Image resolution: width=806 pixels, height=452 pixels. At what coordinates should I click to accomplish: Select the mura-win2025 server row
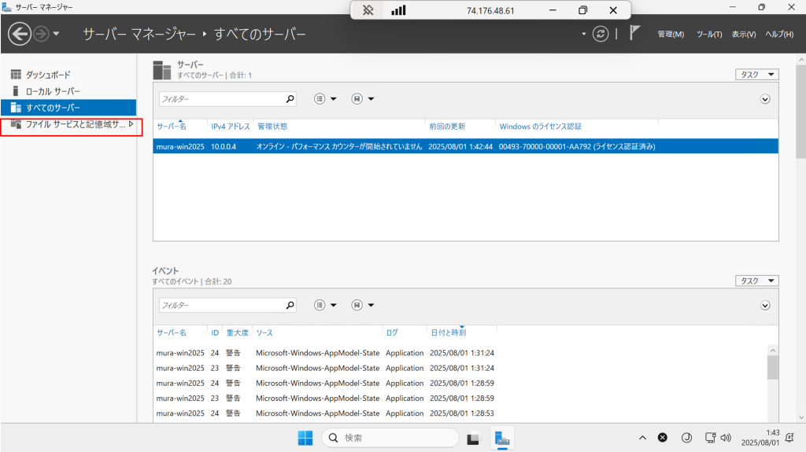tap(466, 146)
